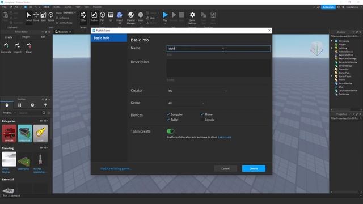Click the Collaborate button
363x204 pixels.
[x=328, y=7]
